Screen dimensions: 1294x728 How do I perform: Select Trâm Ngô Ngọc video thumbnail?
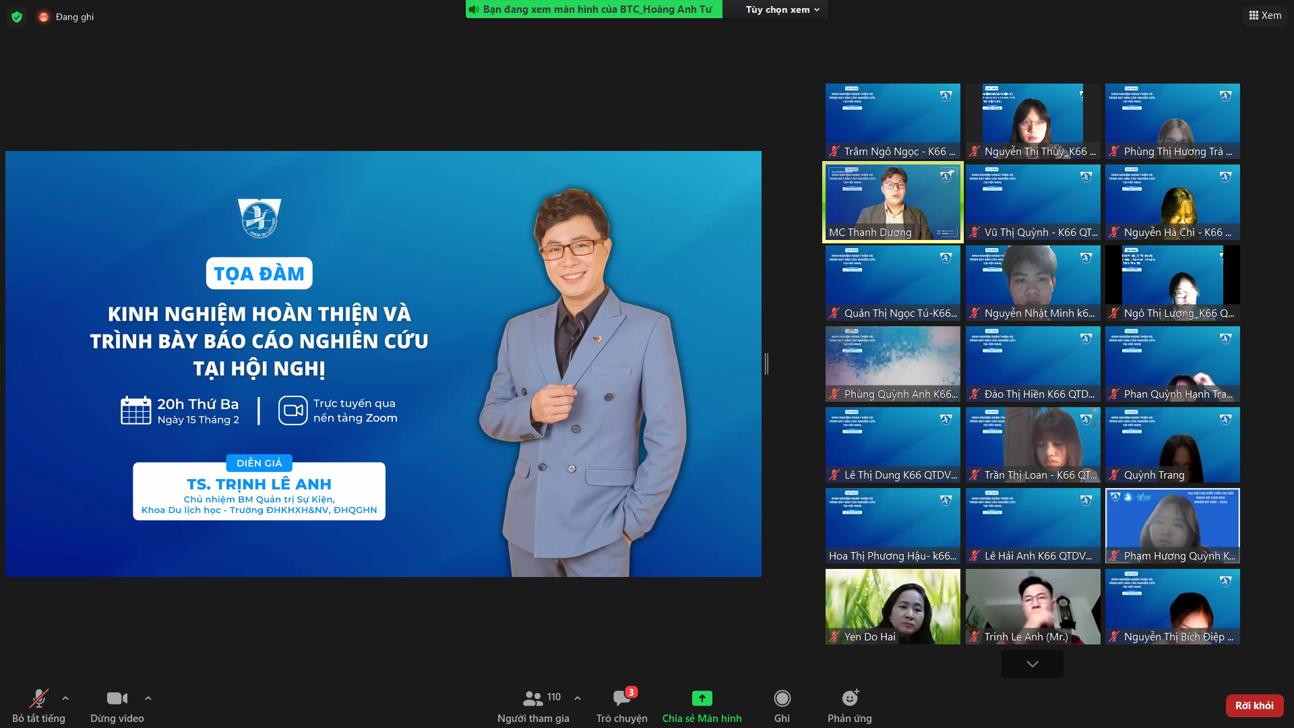(x=893, y=121)
